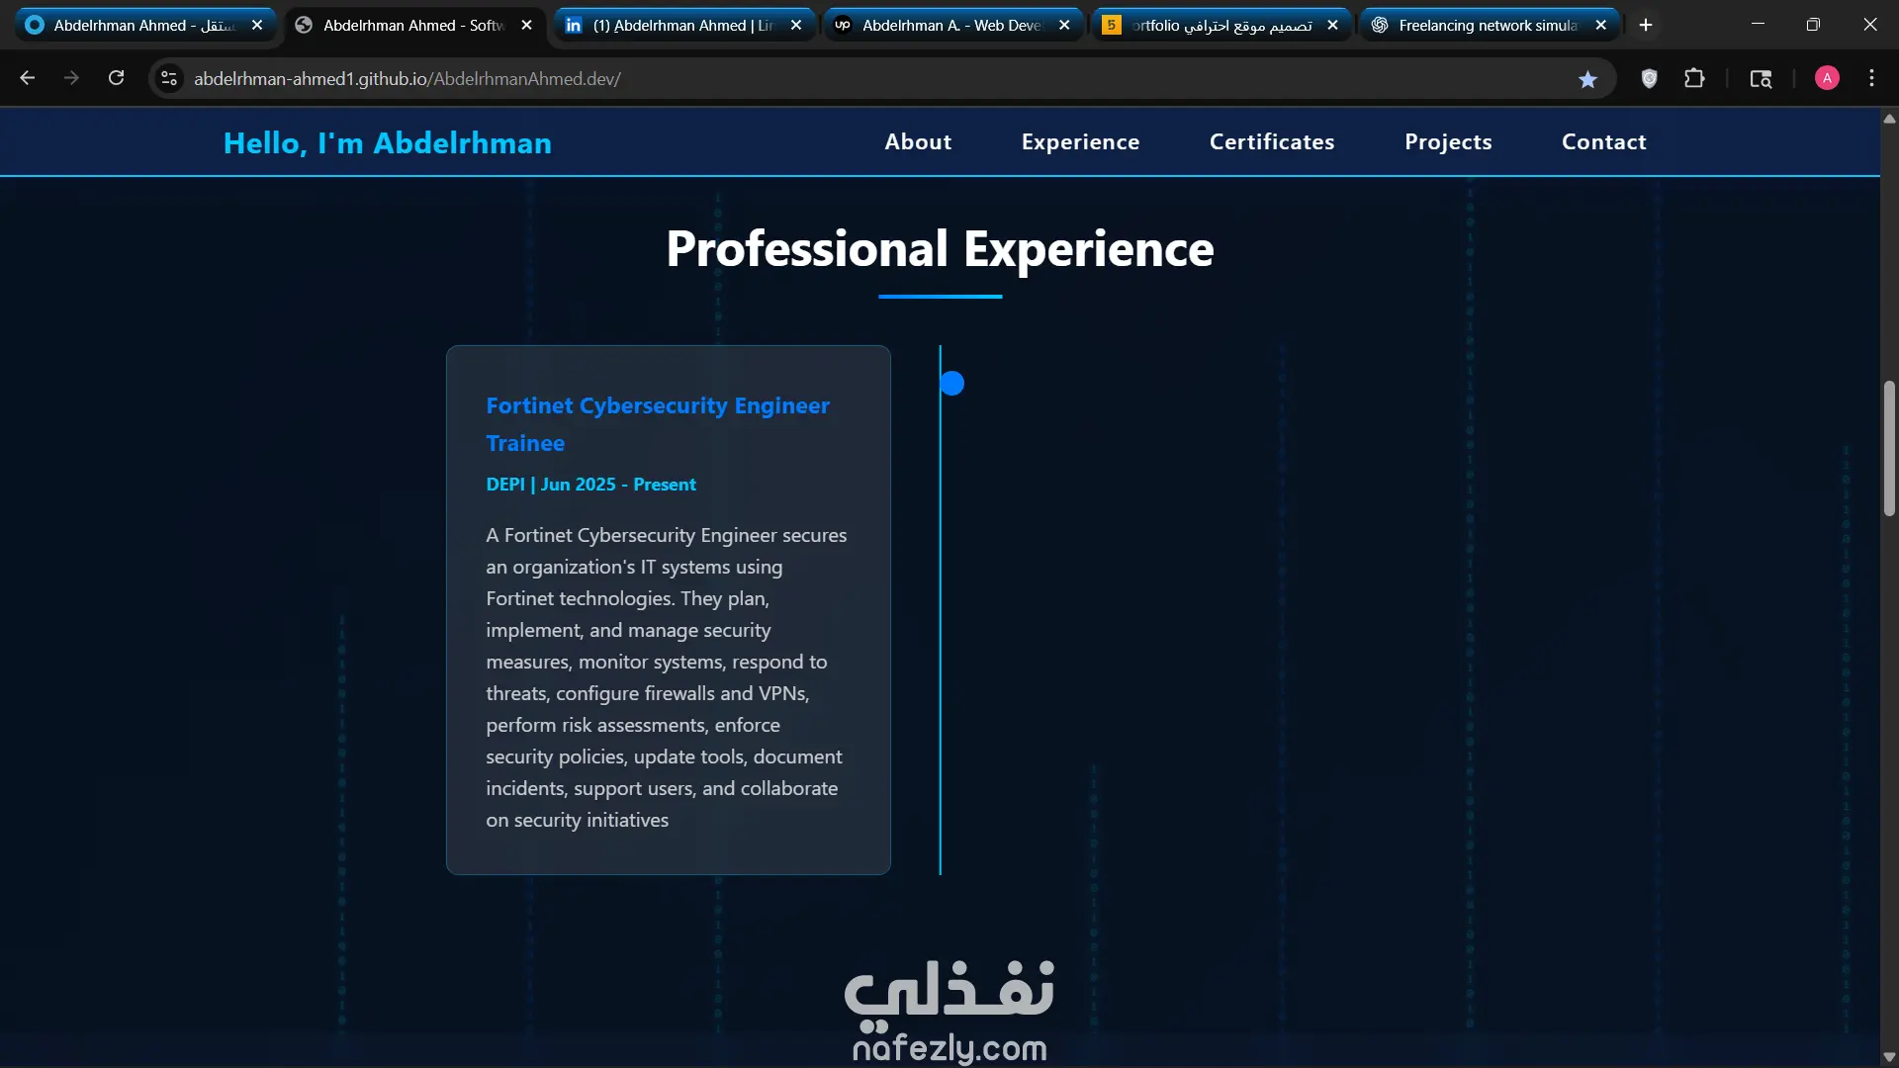Click the browser back arrow
The image size is (1899, 1068).
(28, 78)
